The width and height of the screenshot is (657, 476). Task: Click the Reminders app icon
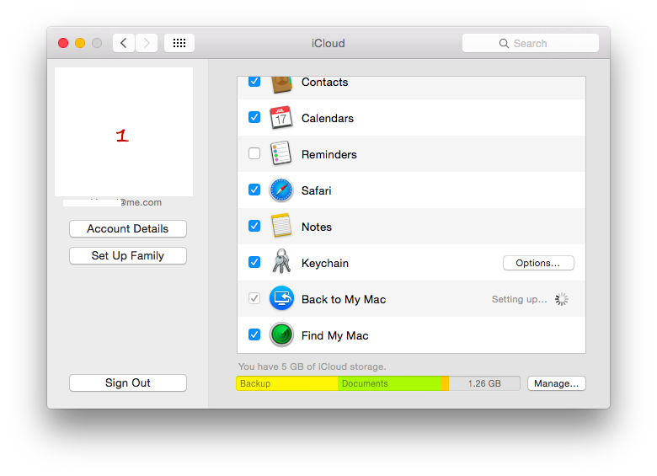click(x=280, y=153)
